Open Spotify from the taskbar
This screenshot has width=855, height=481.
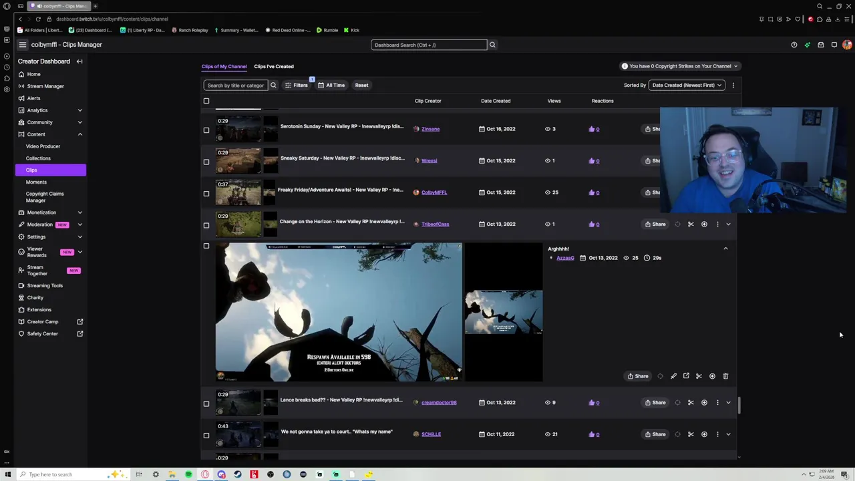tap(188, 474)
